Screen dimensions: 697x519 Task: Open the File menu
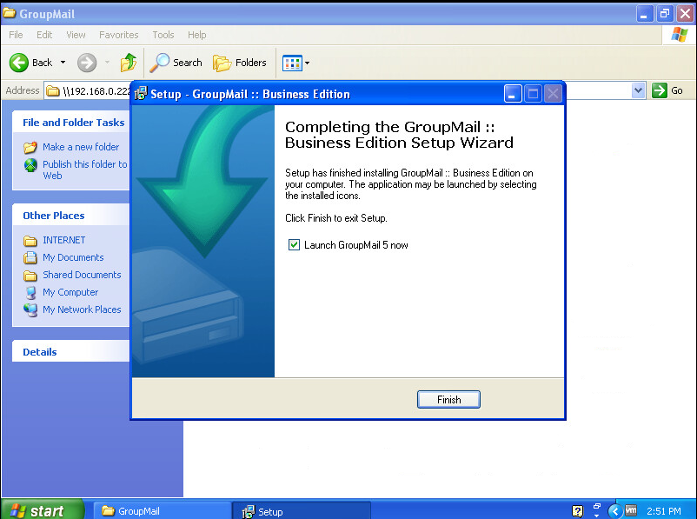(x=16, y=35)
